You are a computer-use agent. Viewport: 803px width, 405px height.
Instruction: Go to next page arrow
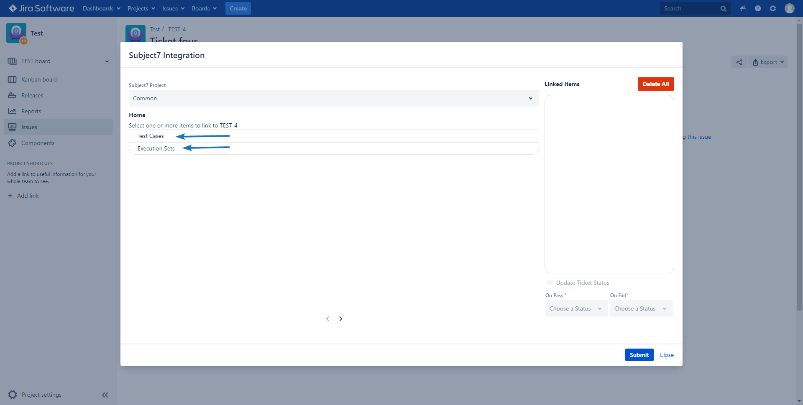341,319
